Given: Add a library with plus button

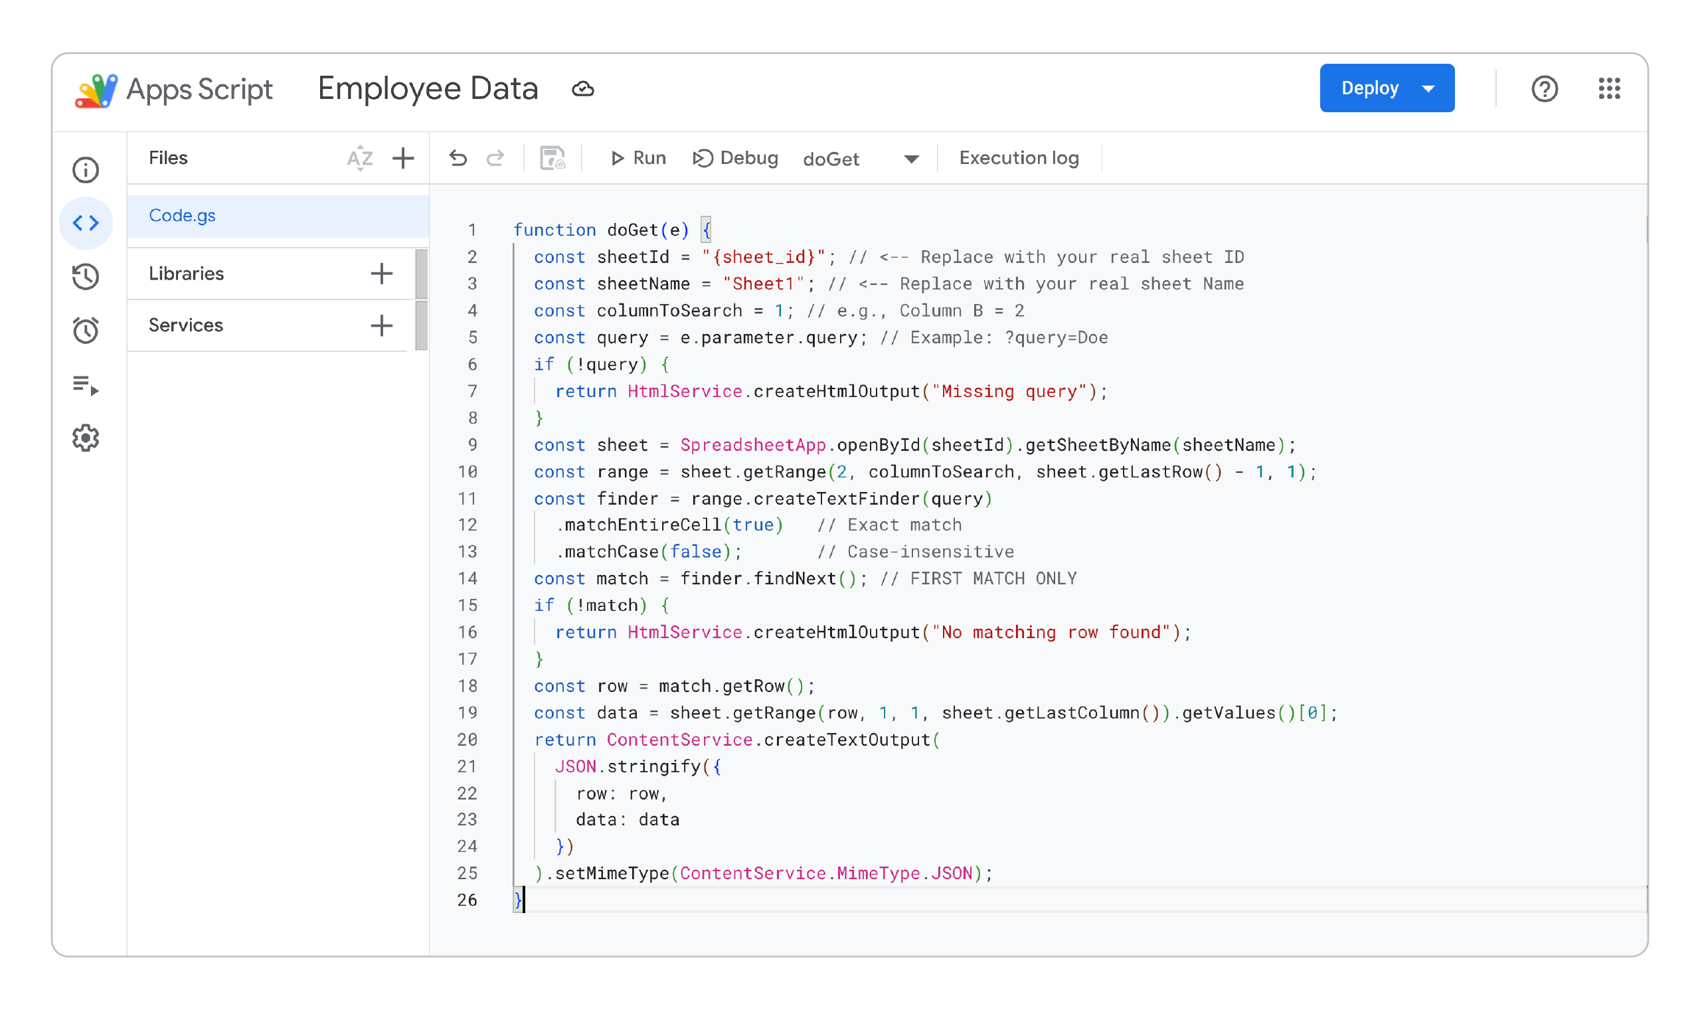Looking at the screenshot, I should tap(382, 274).
